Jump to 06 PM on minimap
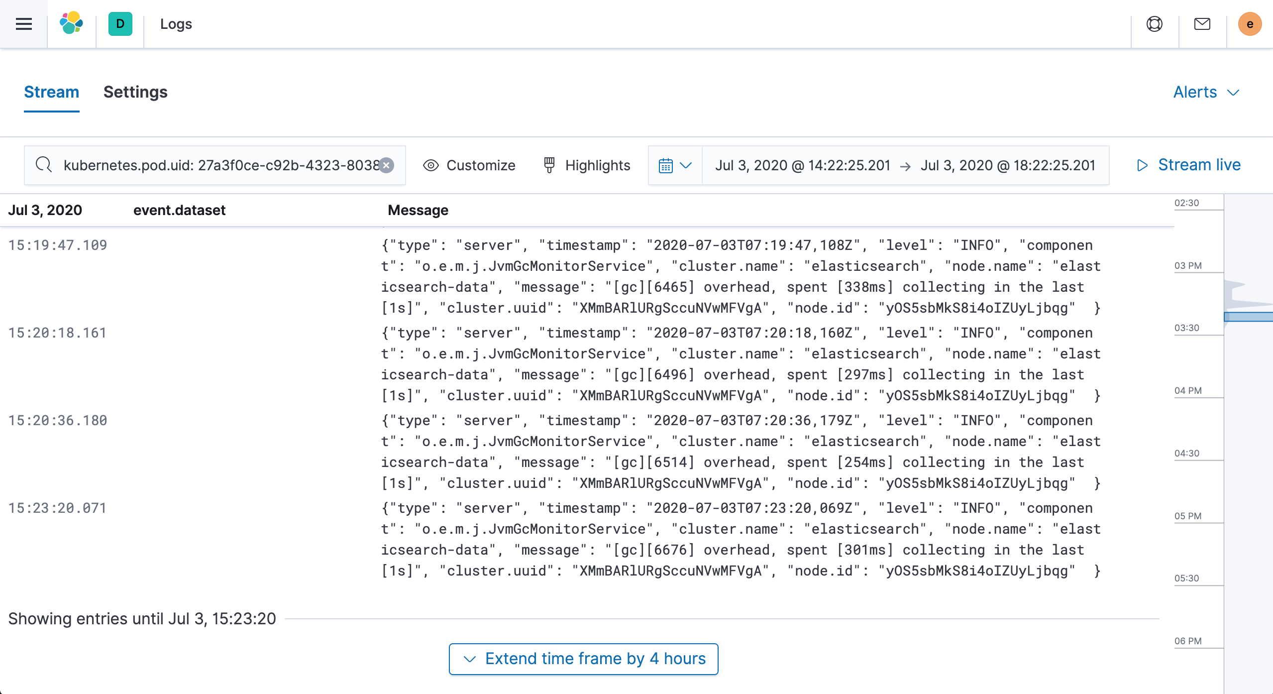 (1188, 641)
